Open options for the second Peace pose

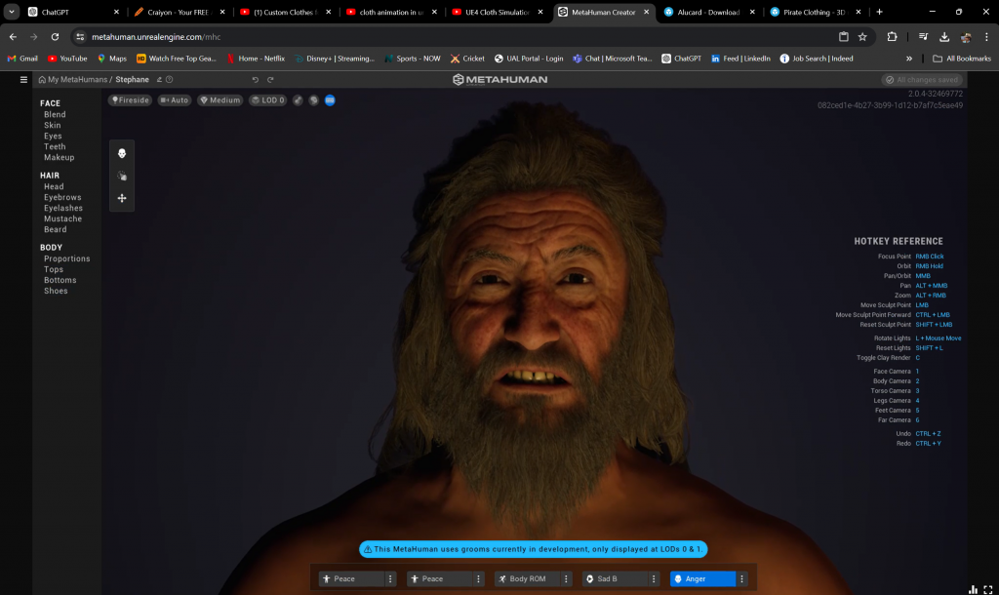click(x=478, y=579)
